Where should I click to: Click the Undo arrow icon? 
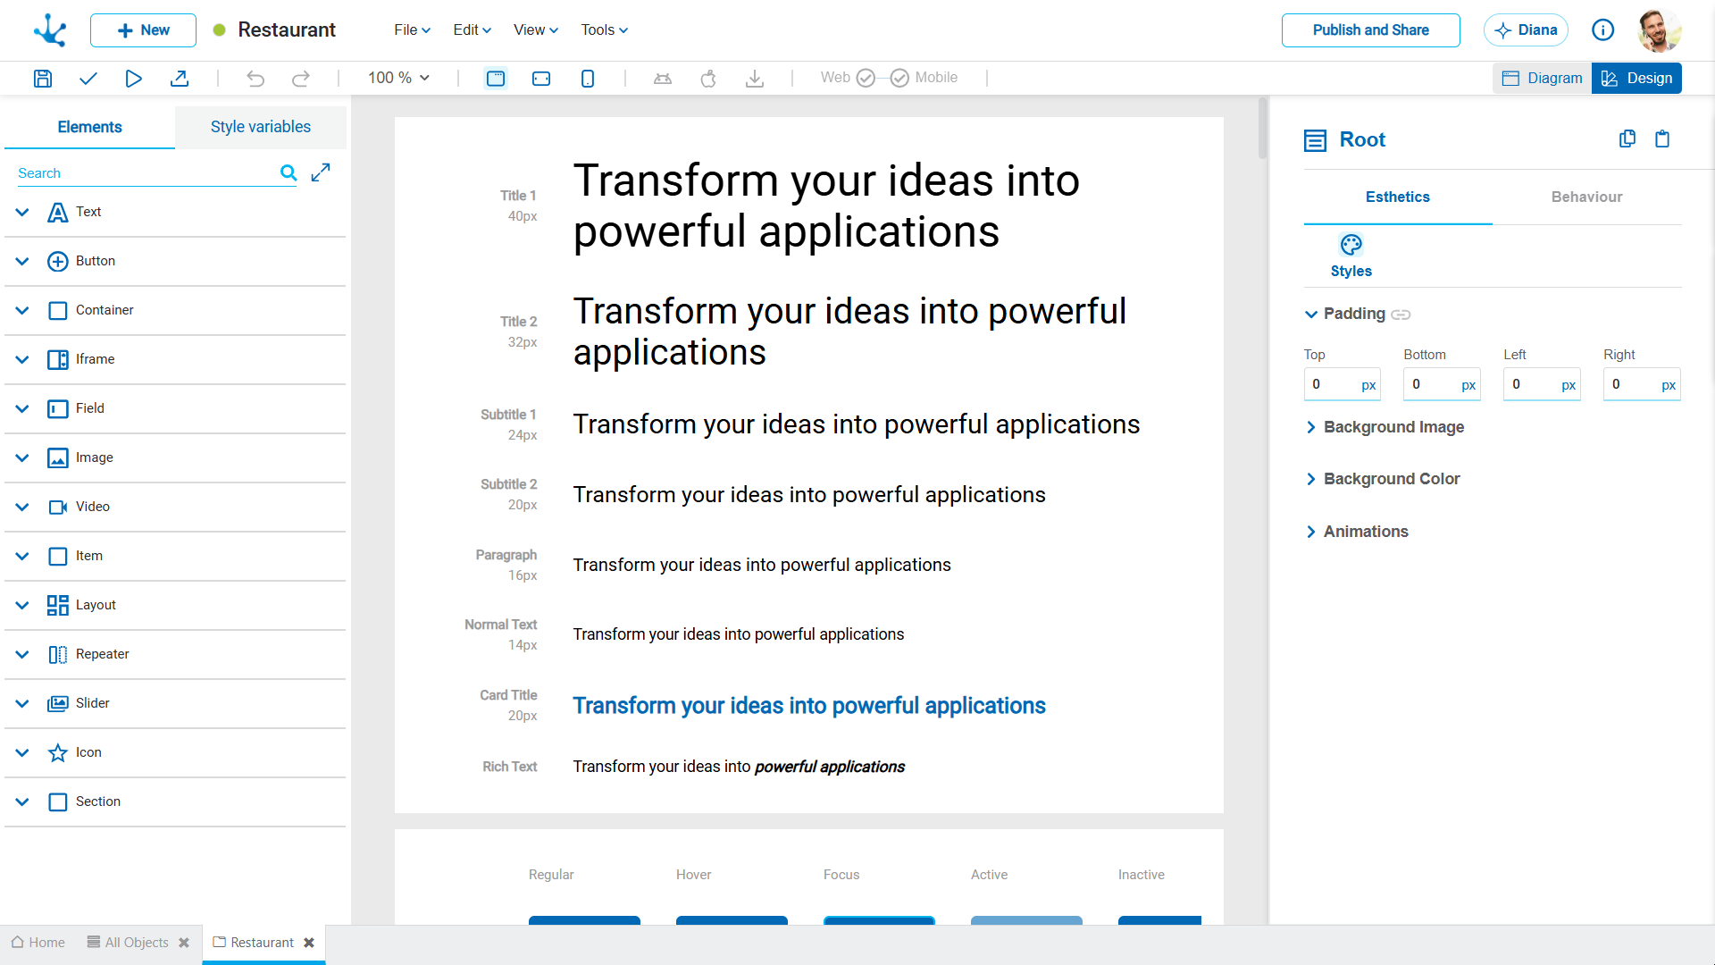click(255, 79)
